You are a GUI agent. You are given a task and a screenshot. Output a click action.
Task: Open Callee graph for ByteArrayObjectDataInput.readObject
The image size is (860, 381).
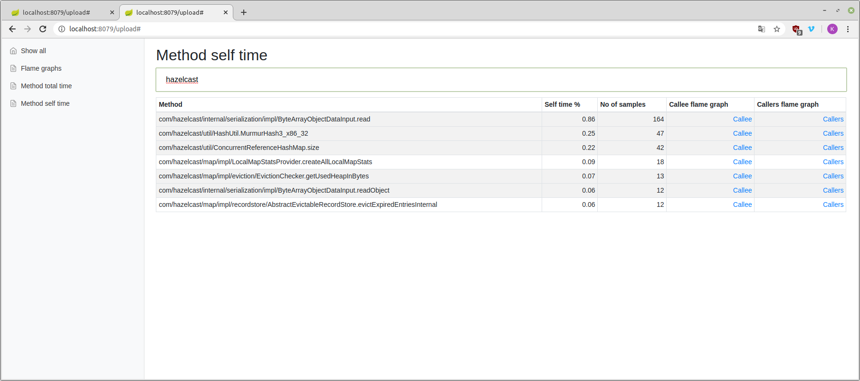point(742,190)
